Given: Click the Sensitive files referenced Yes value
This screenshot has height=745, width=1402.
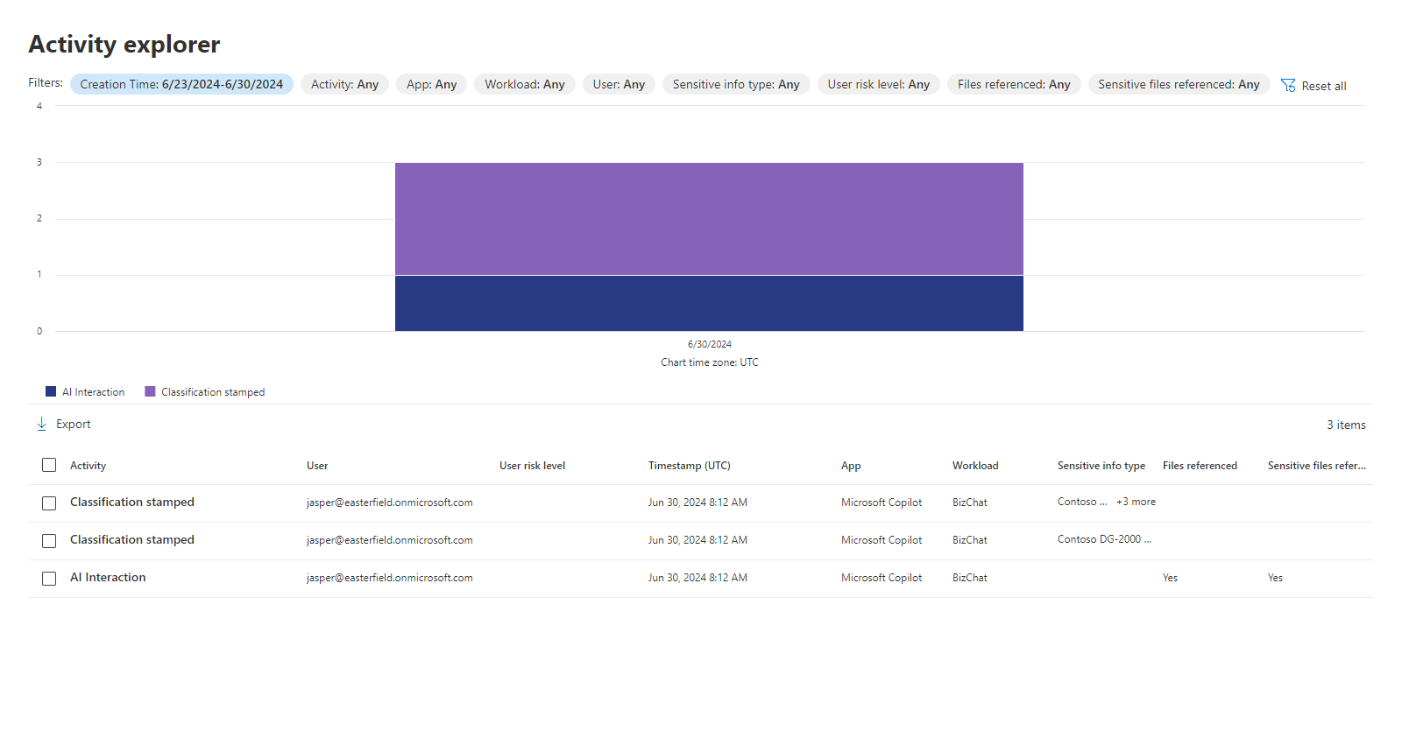Looking at the screenshot, I should click(1275, 578).
